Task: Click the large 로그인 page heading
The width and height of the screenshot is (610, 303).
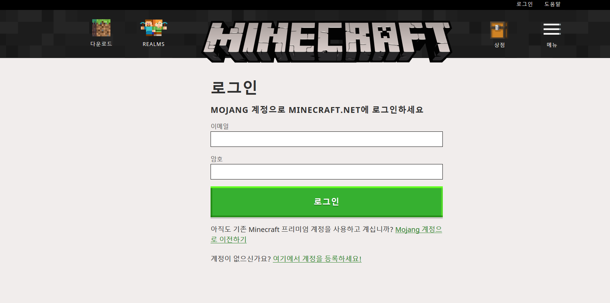Action: click(x=234, y=87)
